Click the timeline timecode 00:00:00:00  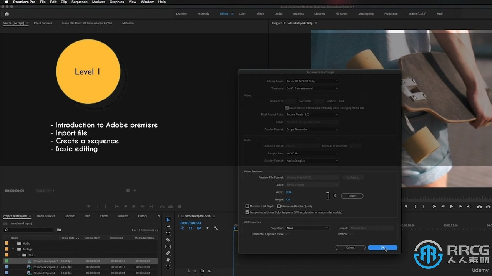pyautogui.click(x=190, y=223)
